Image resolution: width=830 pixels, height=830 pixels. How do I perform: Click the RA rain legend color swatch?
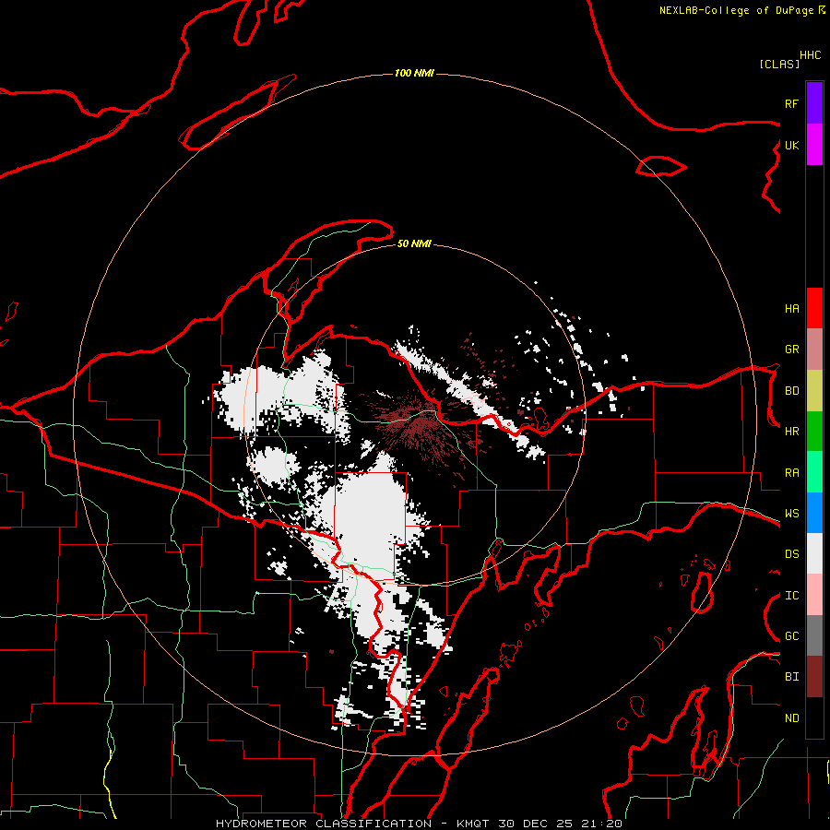[814, 472]
